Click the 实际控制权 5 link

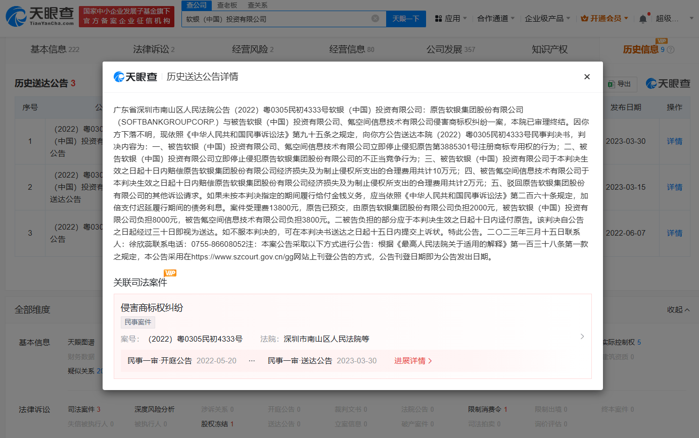(x=622, y=342)
